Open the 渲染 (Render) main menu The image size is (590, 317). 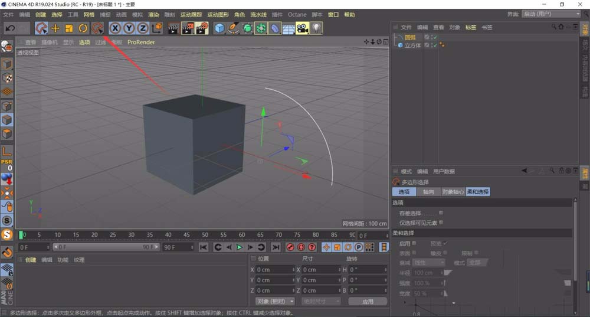pyautogui.click(x=153, y=15)
